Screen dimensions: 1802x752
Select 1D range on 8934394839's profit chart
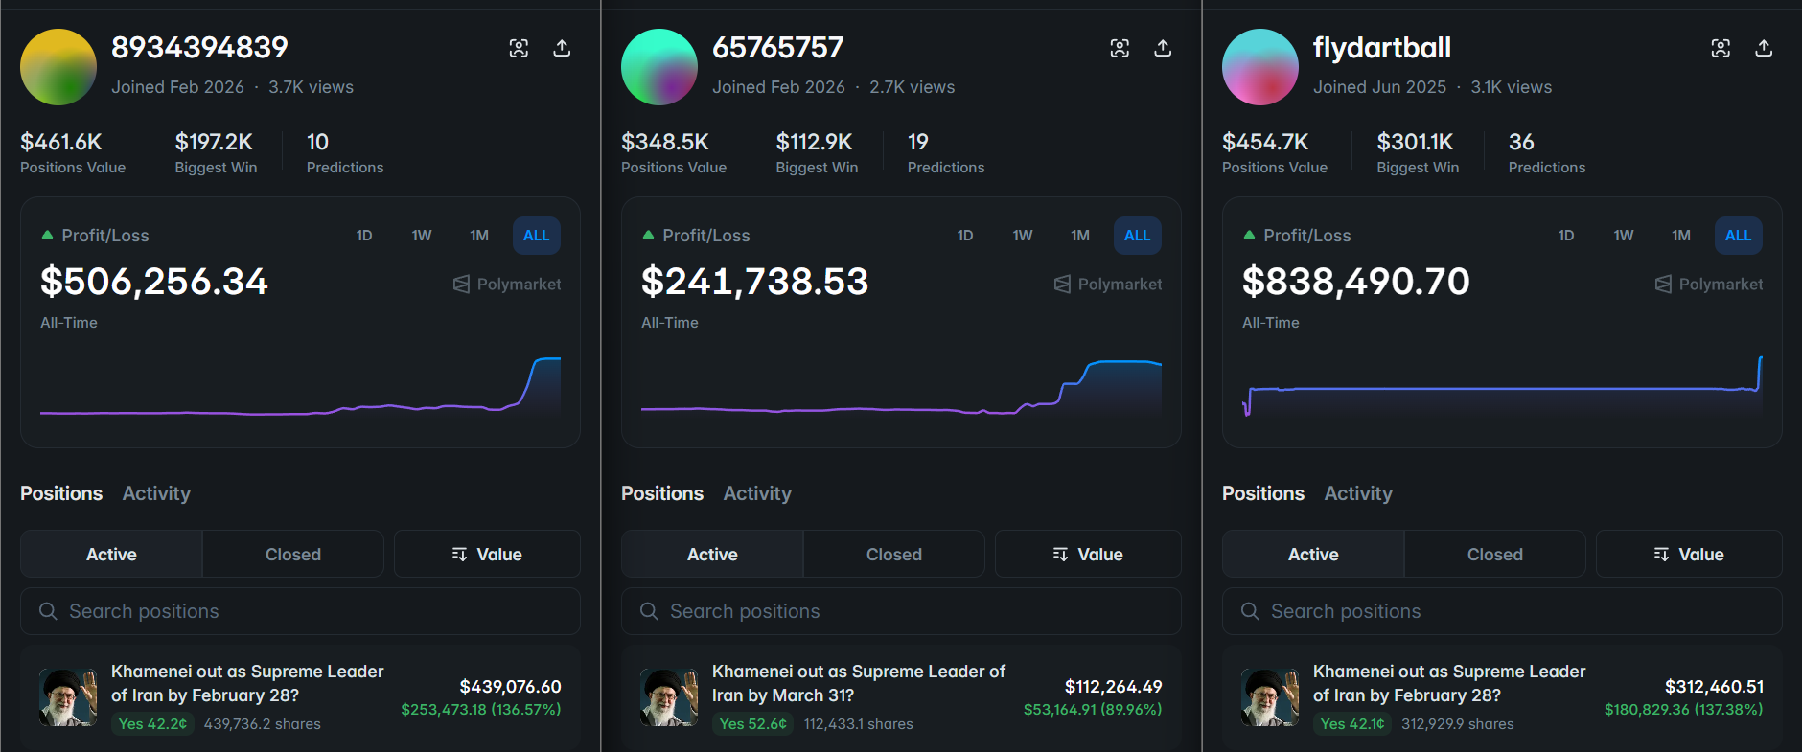coord(364,236)
